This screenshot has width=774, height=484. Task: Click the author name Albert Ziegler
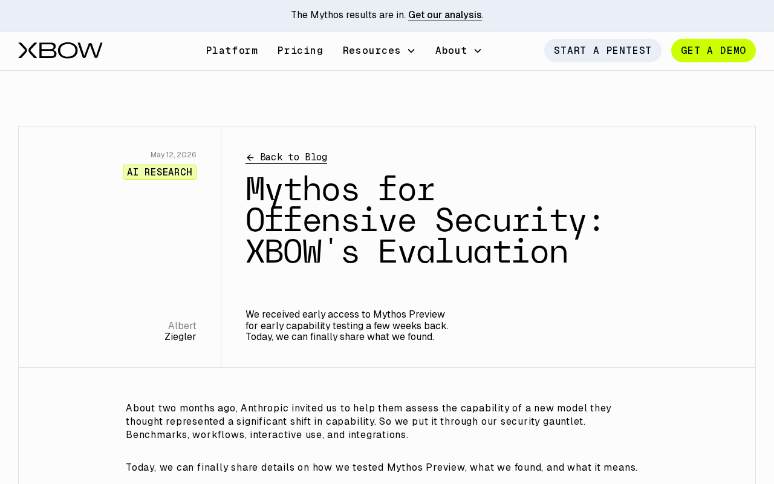181,332
